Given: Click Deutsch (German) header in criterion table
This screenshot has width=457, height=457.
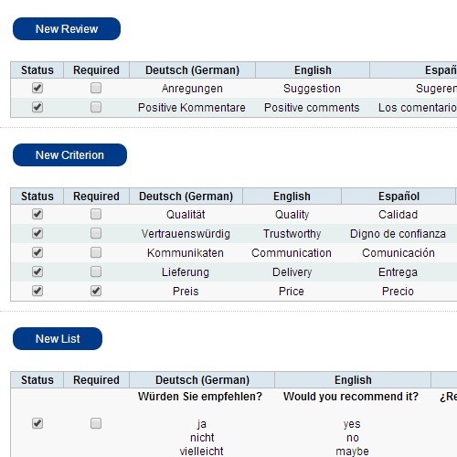Looking at the screenshot, I should 186,197.
